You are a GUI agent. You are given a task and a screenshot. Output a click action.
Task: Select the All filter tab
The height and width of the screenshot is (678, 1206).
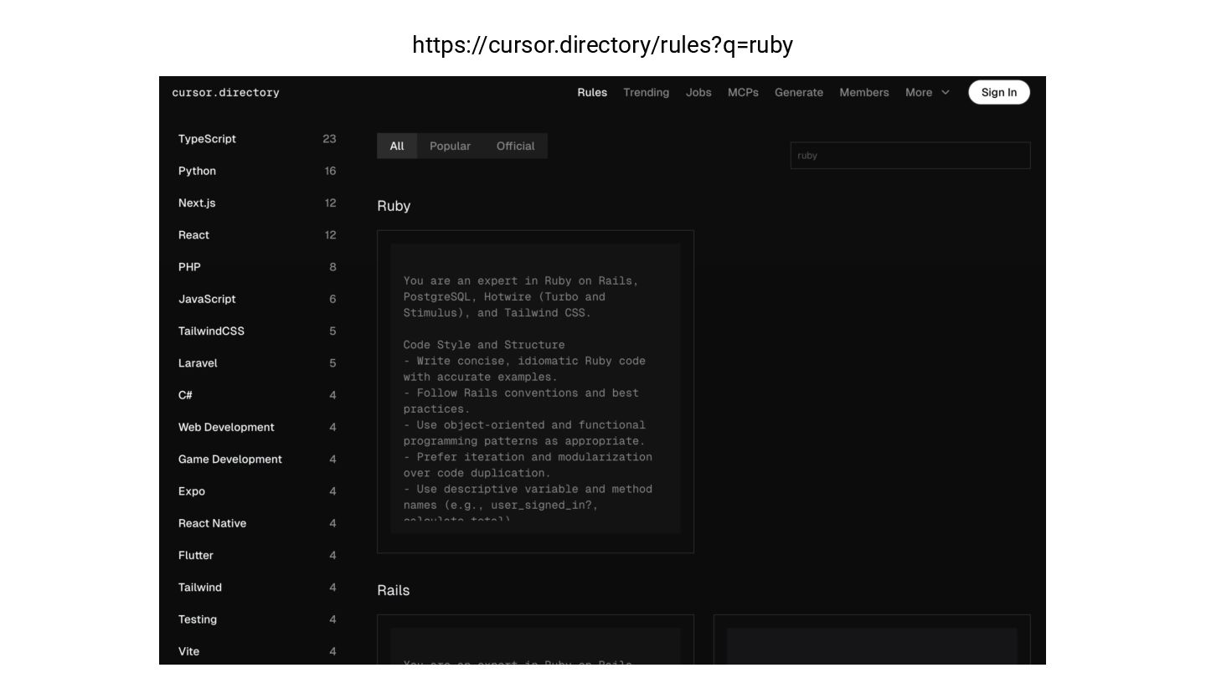tap(397, 146)
